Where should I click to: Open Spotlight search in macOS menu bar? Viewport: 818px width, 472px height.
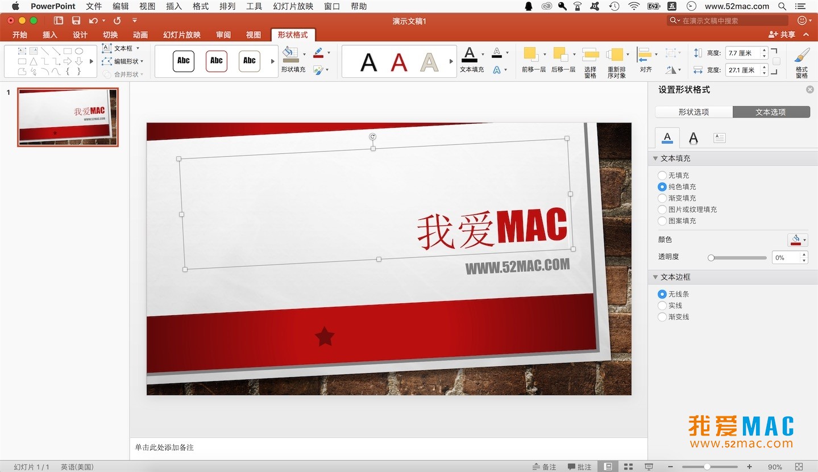[782, 6]
